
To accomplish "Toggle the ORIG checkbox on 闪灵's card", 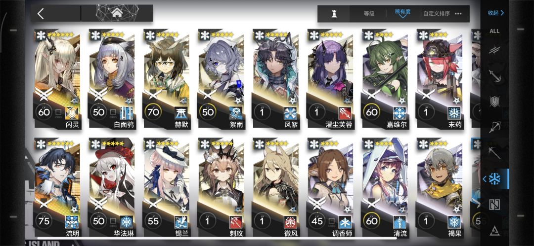I will click(x=58, y=112).
